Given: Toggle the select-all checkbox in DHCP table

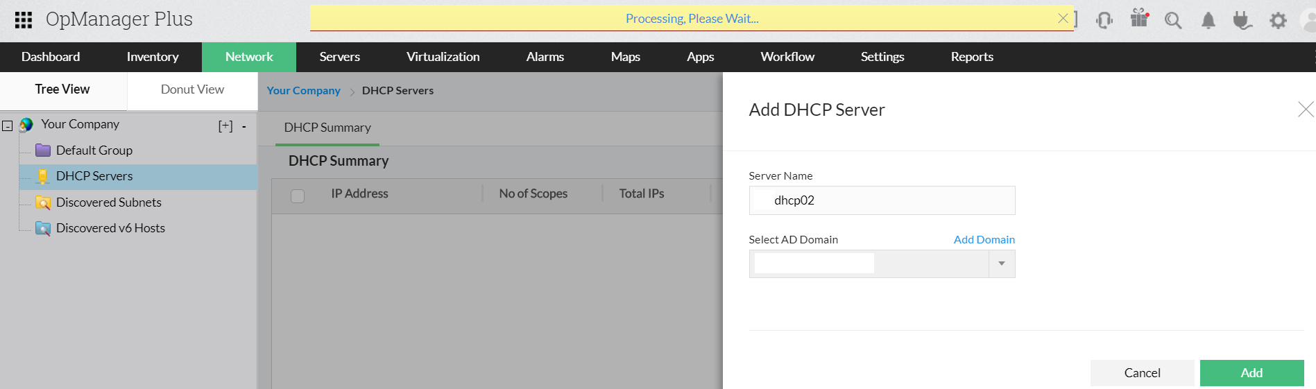Looking at the screenshot, I should tap(298, 196).
